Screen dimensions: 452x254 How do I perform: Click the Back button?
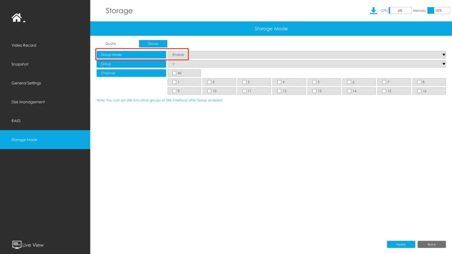432,244
